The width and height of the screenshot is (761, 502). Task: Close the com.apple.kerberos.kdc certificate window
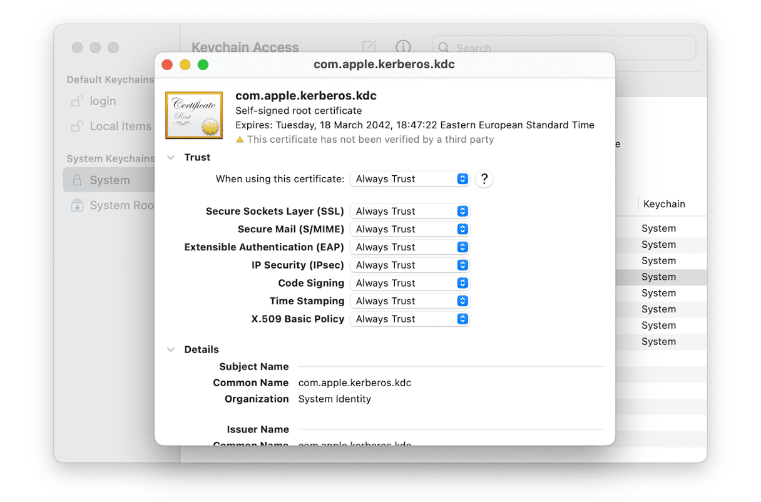[x=167, y=64]
